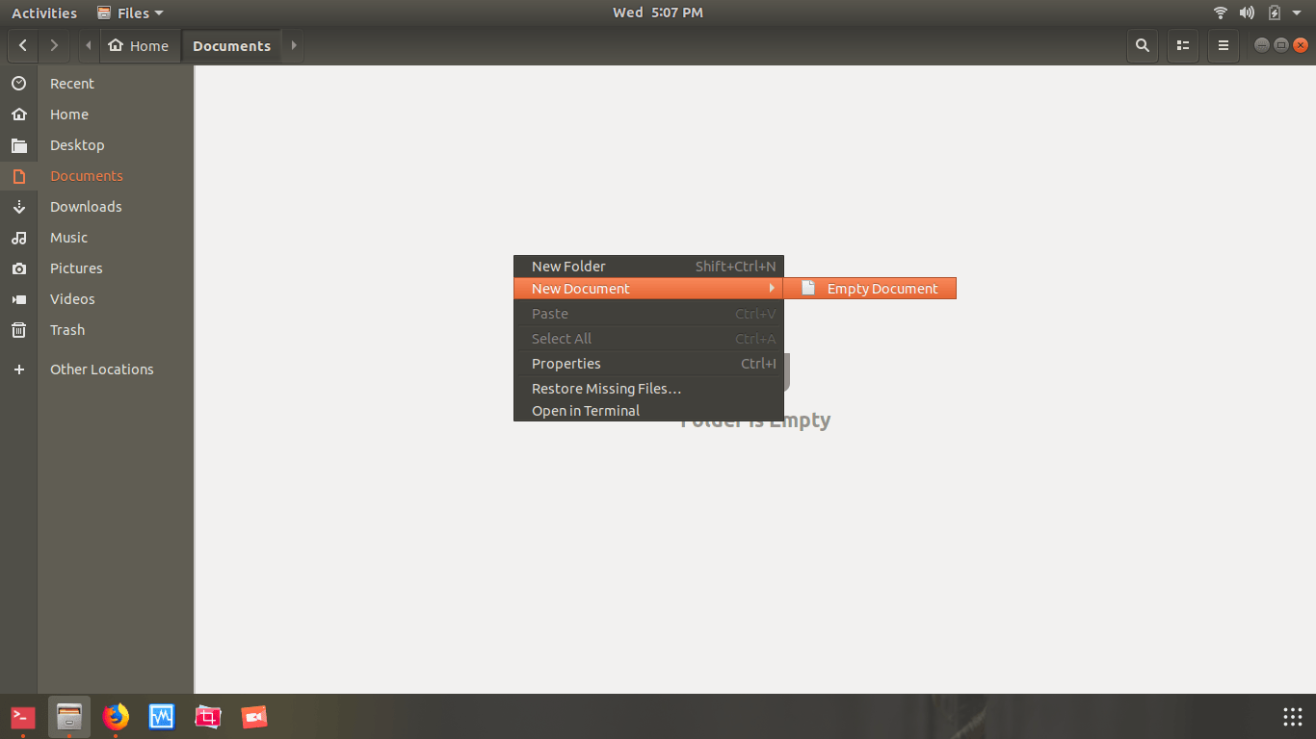The image size is (1316, 739).
Task: Show applications grid icon
Action: coord(1293,717)
